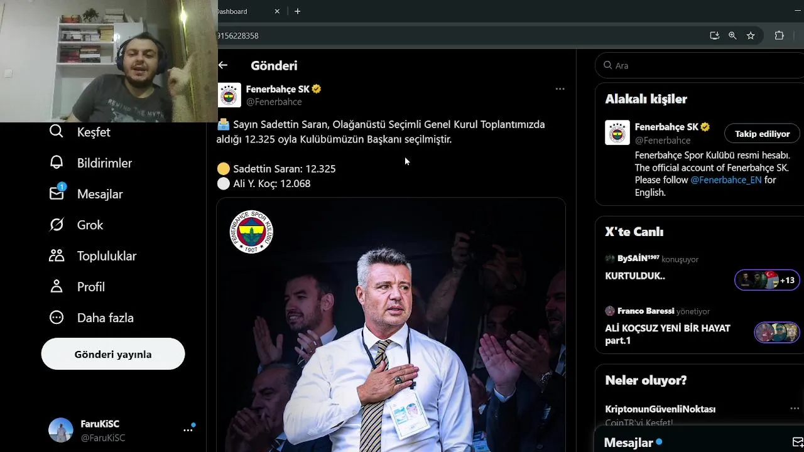This screenshot has width=804, height=452.
Task: Select the Dashboard browser tab
Action: (232, 11)
